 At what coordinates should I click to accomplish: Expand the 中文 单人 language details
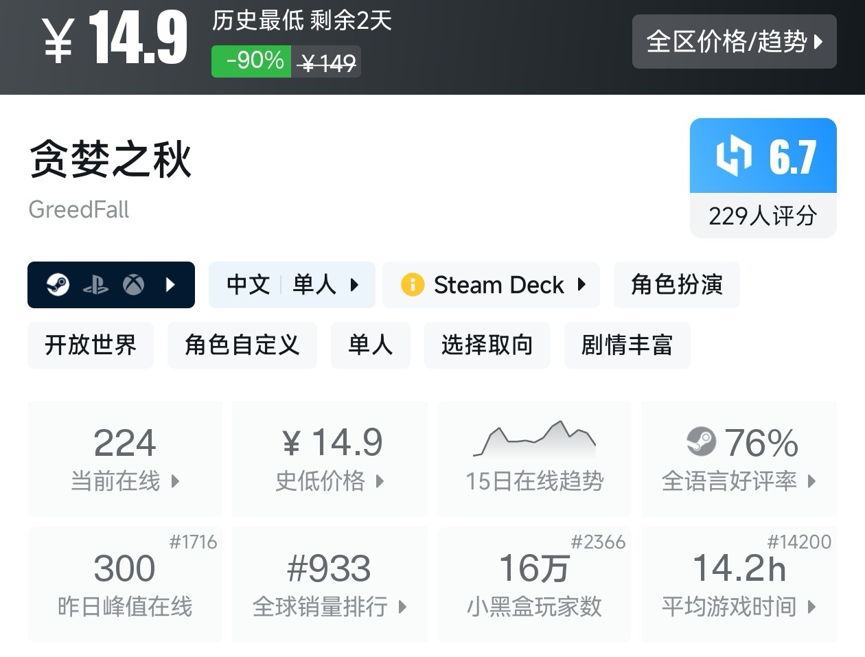(x=292, y=284)
